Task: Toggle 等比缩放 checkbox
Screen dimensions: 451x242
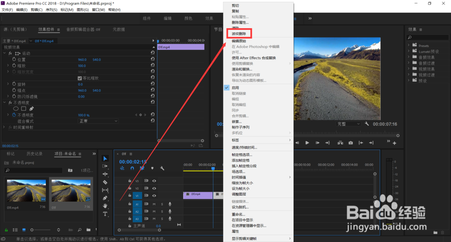Action: (80, 78)
